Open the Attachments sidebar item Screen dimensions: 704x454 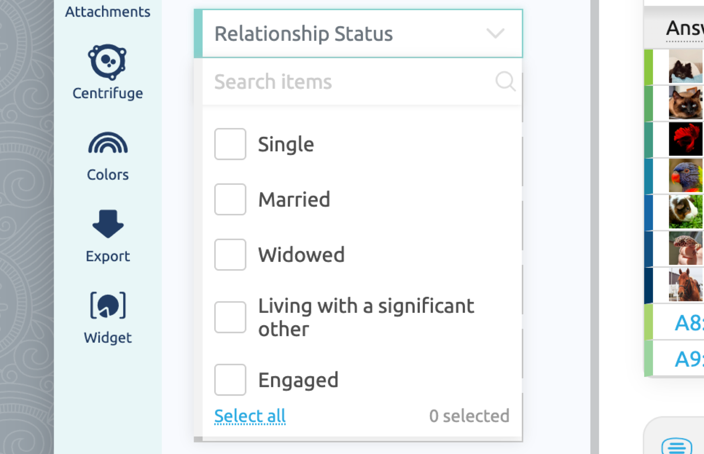108,11
